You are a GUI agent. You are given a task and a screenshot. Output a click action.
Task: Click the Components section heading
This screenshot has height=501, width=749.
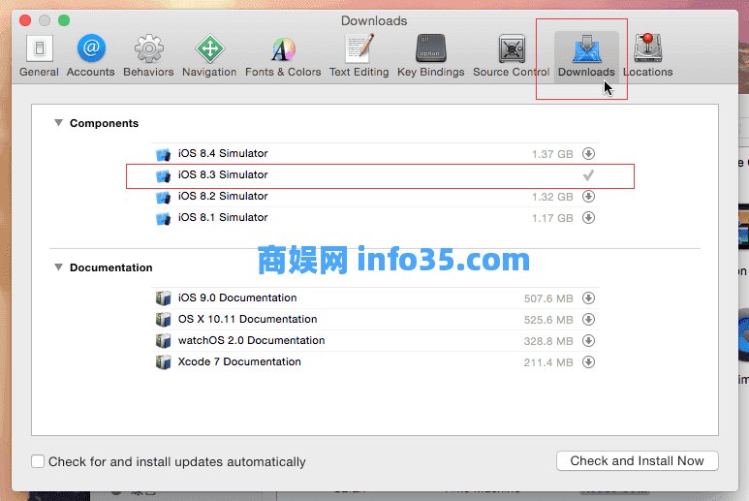[x=104, y=123]
